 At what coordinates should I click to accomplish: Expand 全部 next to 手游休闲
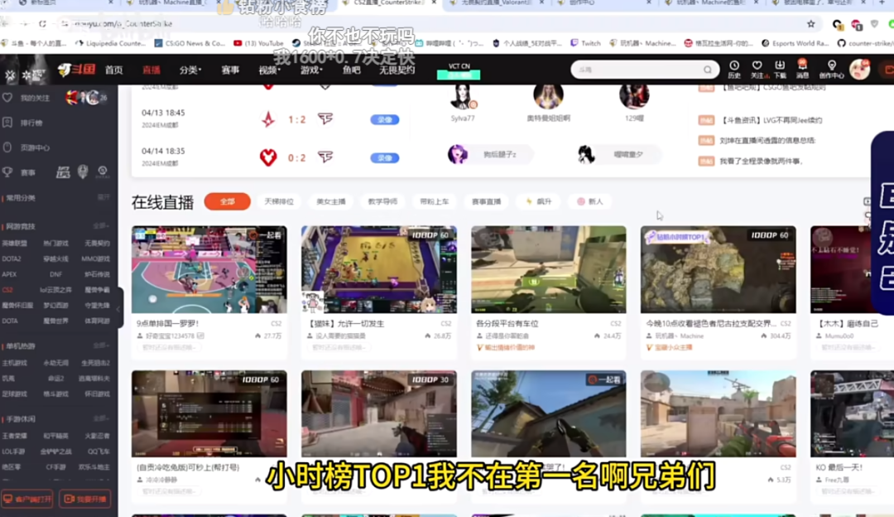[x=101, y=419]
